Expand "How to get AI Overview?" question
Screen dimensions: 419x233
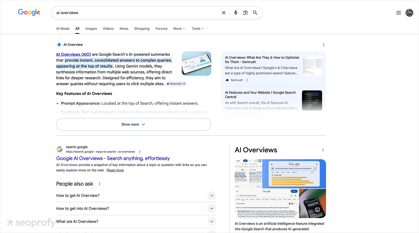212,195
